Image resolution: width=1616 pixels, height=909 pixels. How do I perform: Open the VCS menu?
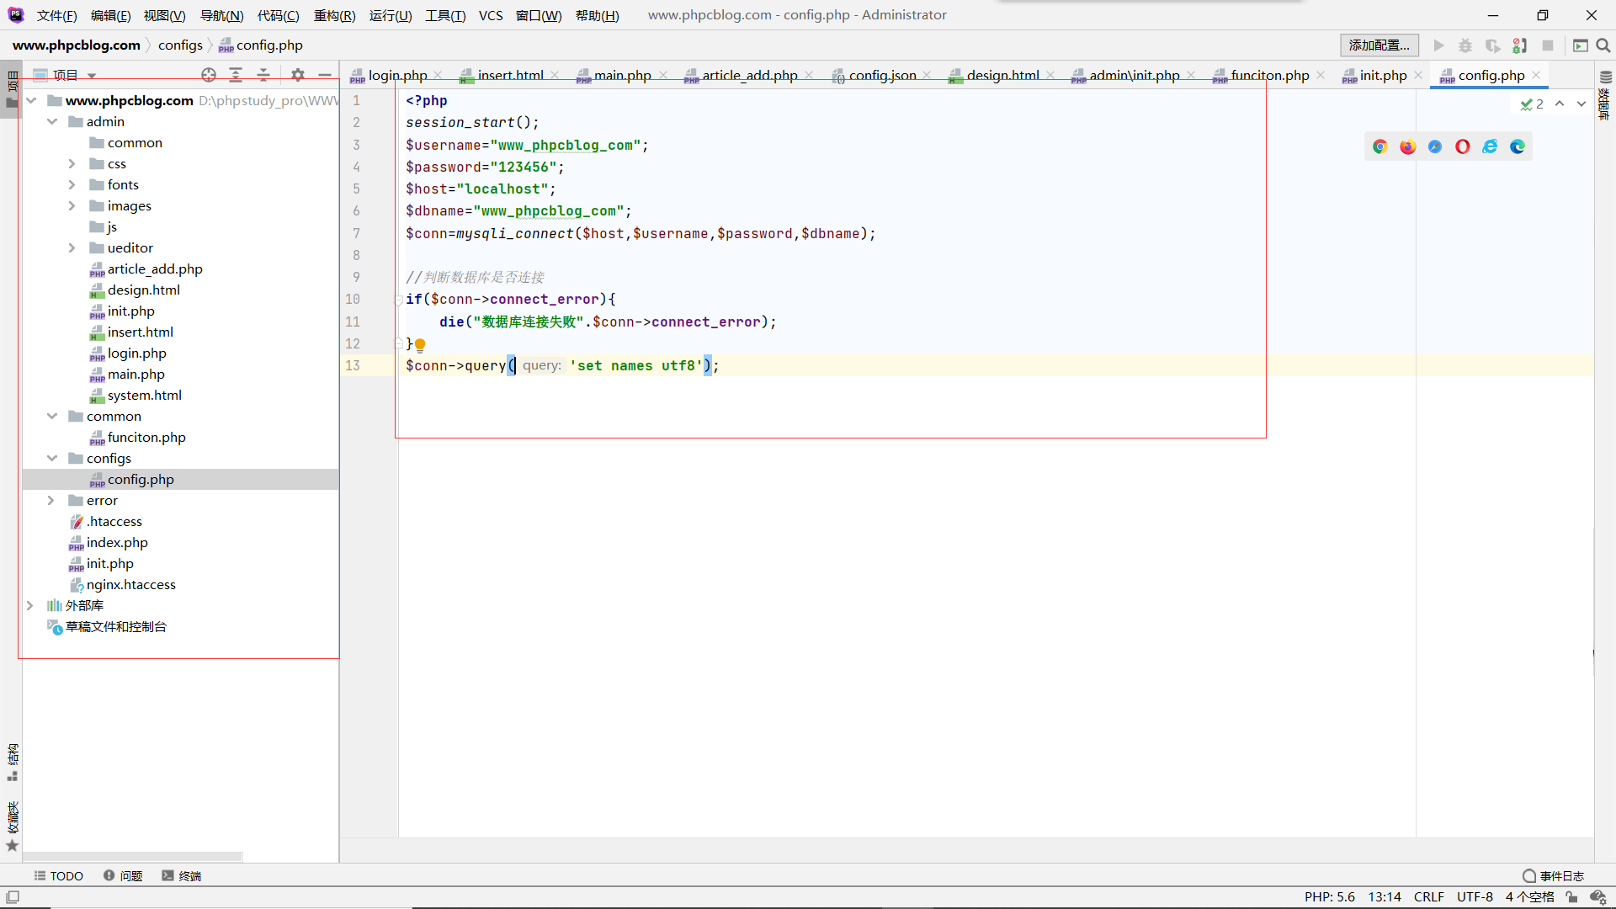[491, 15]
